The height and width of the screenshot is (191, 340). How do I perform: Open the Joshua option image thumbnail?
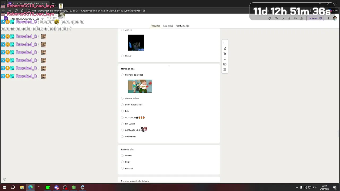click(136, 43)
